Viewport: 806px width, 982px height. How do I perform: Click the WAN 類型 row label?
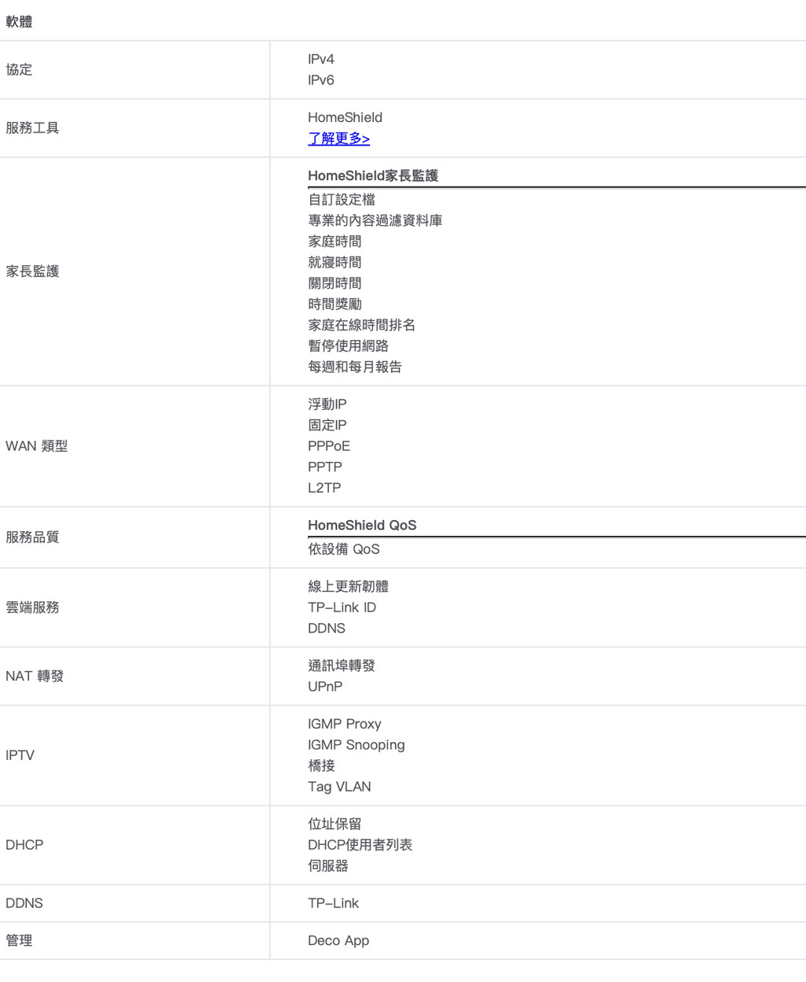pyautogui.click(x=36, y=446)
